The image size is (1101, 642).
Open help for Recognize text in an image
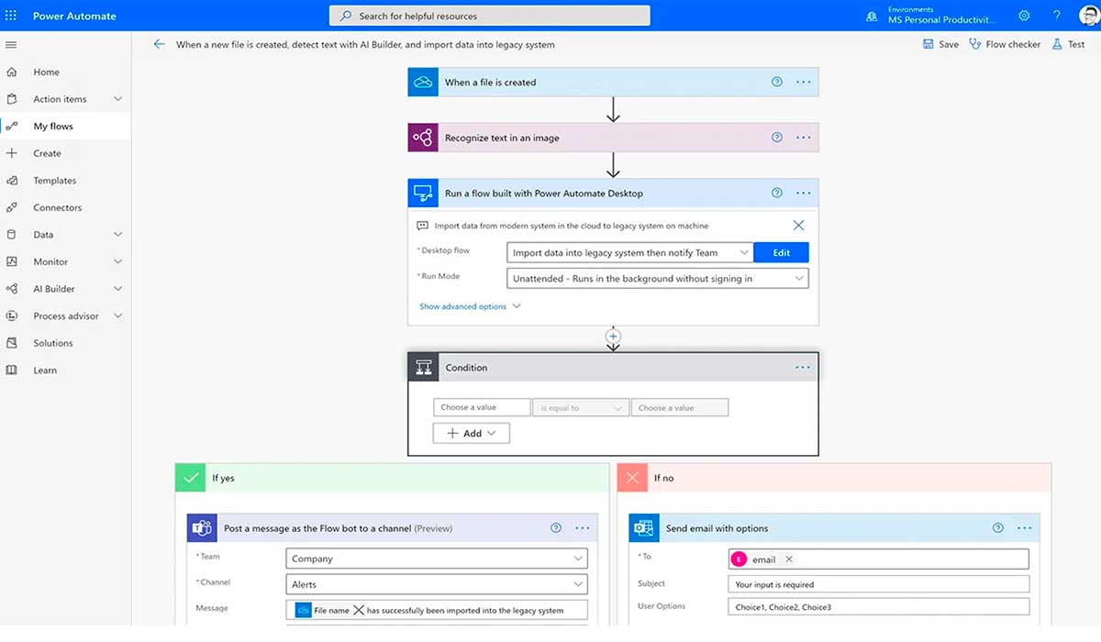pyautogui.click(x=777, y=138)
